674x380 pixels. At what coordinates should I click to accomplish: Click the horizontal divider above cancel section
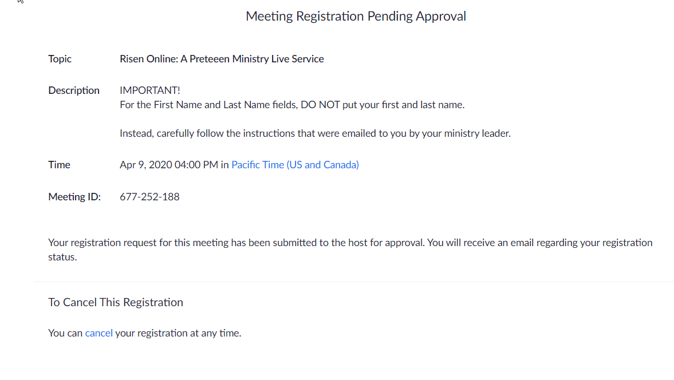pos(354,282)
